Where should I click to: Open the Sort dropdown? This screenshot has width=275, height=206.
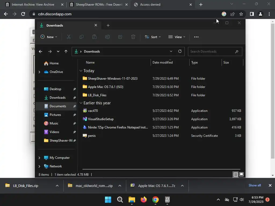153,37
